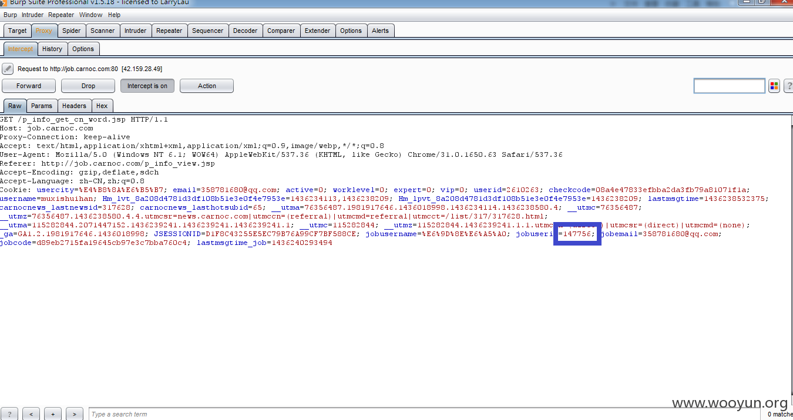
Task: Click the userid=2610263 cookie value
Action: pos(507,190)
